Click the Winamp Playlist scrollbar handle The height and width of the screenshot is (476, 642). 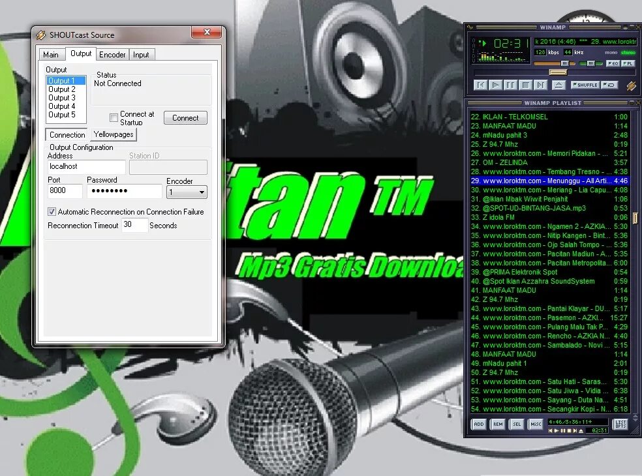(x=635, y=218)
